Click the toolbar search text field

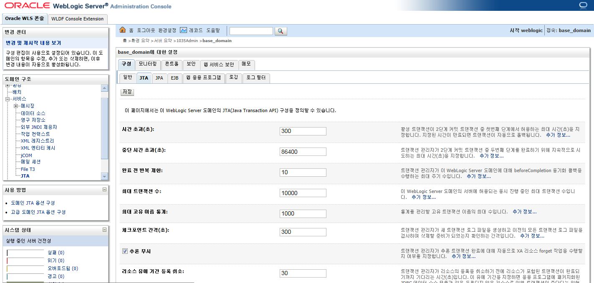pos(251,31)
